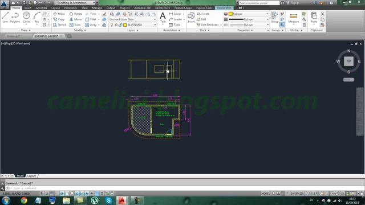Switch to the Insert ribbon tab
The height and width of the screenshot is (205, 365).
coord(28,8)
